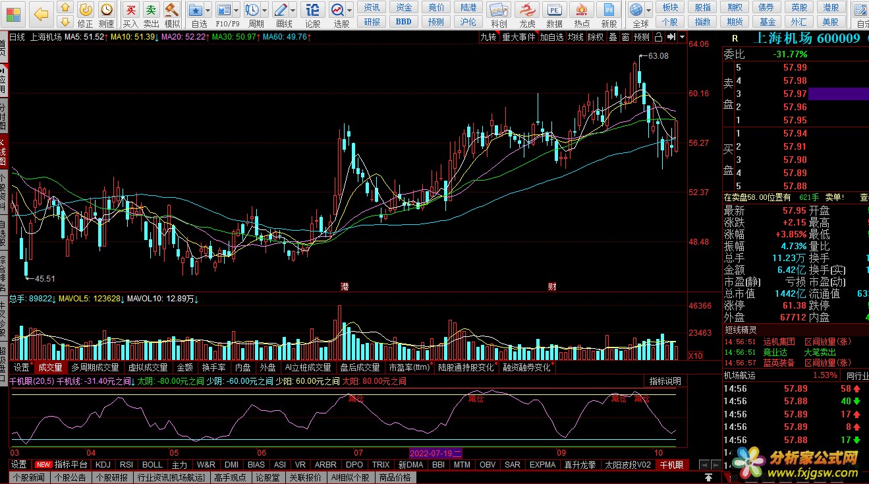Expand the 选股 dropdown arrow

pyautogui.click(x=350, y=10)
